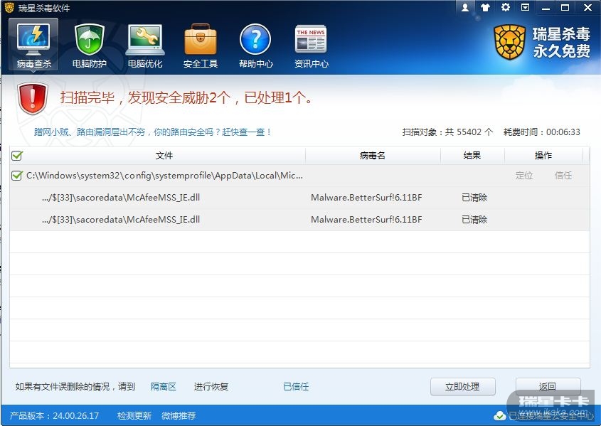Image resolution: width=601 pixels, height=426 pixels.
Task: Click second Malware.BetterSurf!6.11BF virus name
Action: [x=366, y=220]
